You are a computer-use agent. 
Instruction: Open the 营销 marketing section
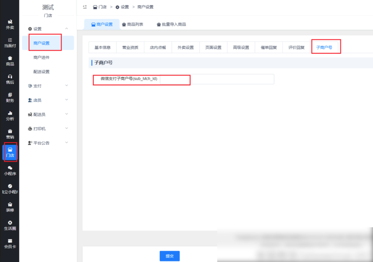pyautogui.click(x=9, y=134)
